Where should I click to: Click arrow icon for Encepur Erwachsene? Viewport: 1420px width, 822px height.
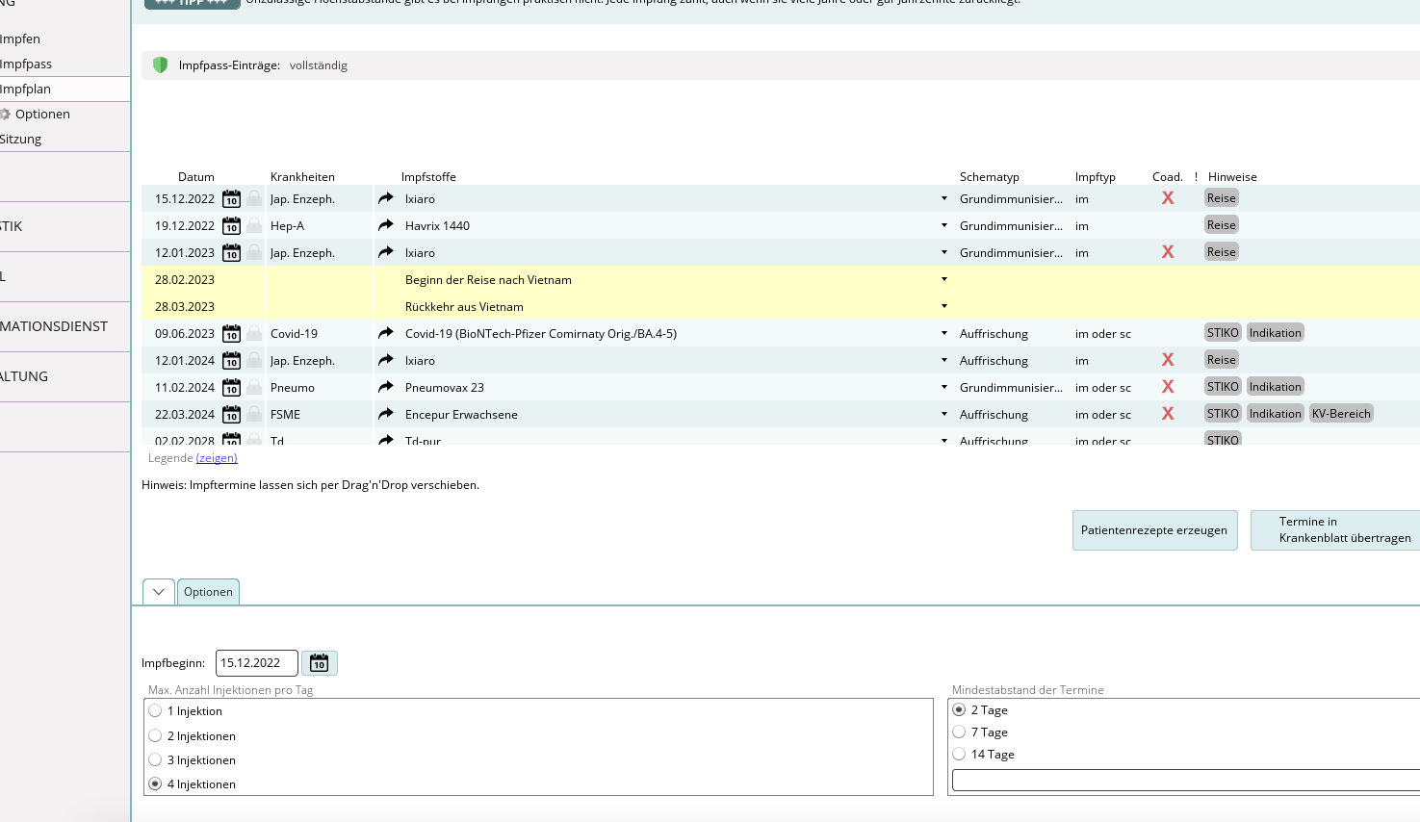tap(386, 414)
